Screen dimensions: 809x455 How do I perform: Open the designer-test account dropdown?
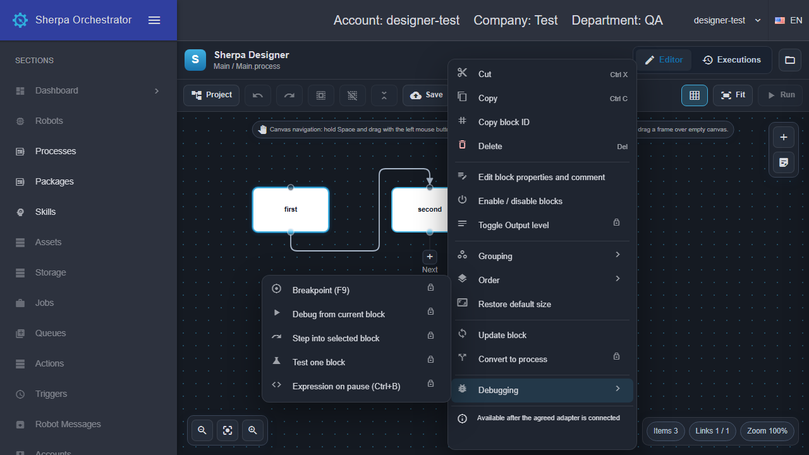coord(727,20)
